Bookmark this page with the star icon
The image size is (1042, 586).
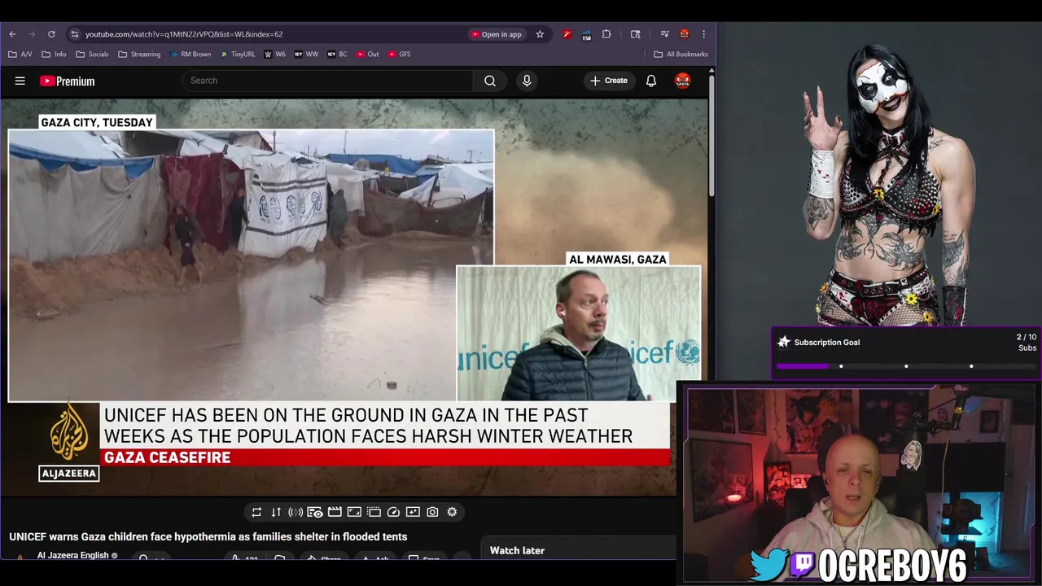(x=540, y=34)
